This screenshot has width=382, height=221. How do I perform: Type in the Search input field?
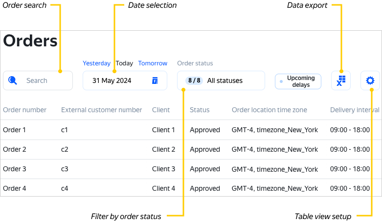44,80
